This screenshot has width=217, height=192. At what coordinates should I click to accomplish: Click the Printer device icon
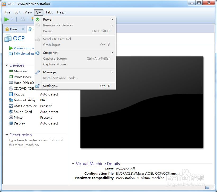point(11,118)
